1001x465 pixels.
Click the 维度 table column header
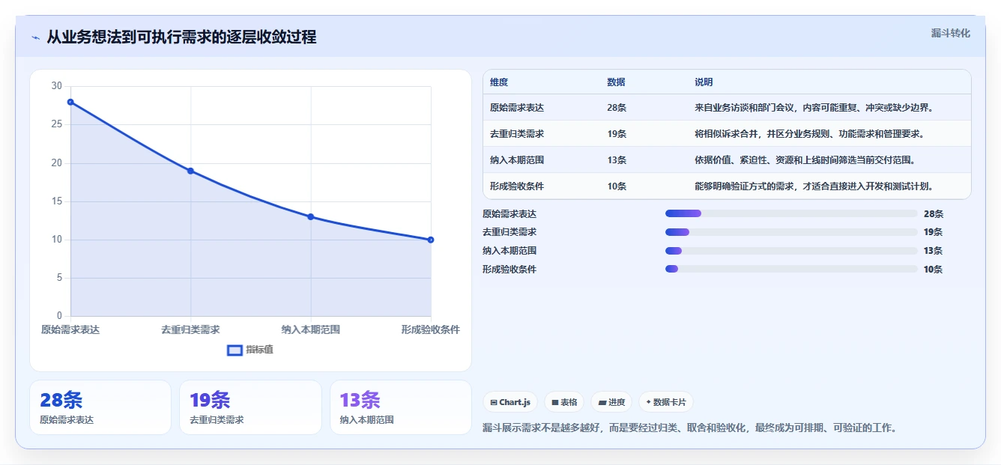coord(499,82)
